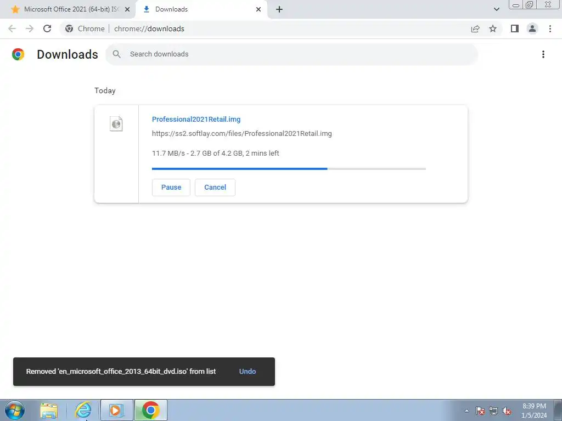Open the Windows Start menu
The height and width of the screenshot is (421, 562).
click(x=15, y=410)
